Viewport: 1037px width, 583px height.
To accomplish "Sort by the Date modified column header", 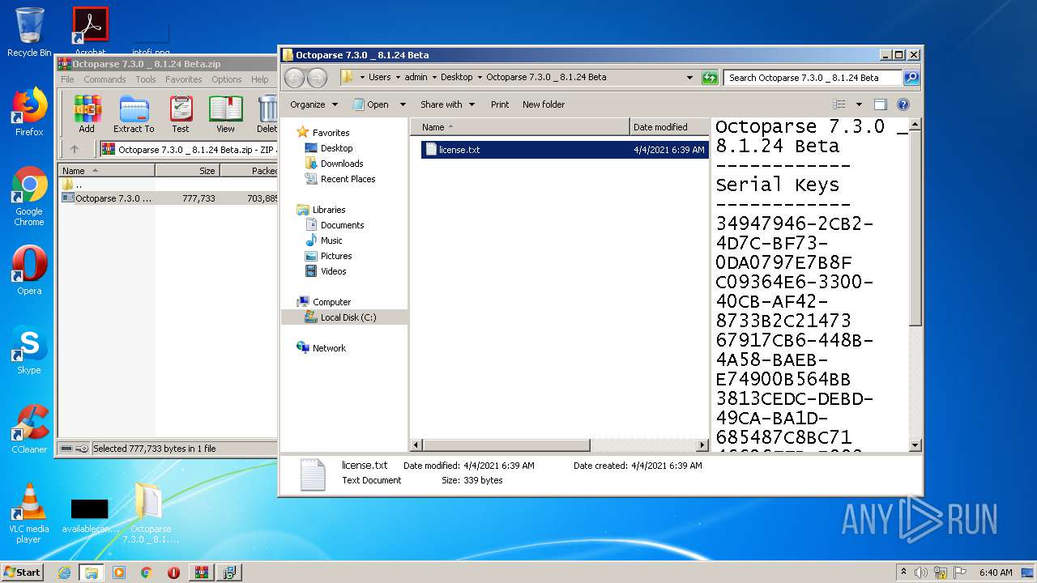I will pos(669,127).
